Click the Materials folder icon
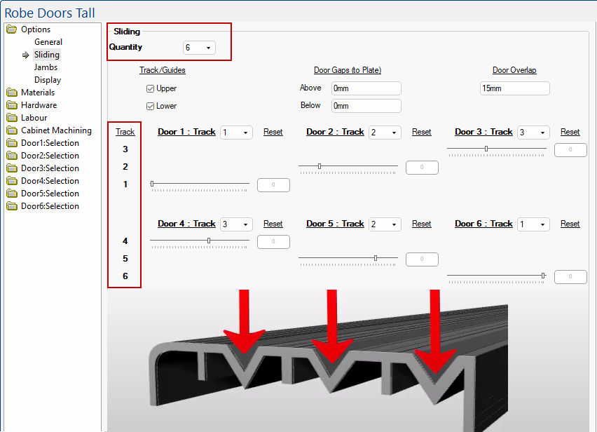The image size is (597, 432). pos(12,93)
